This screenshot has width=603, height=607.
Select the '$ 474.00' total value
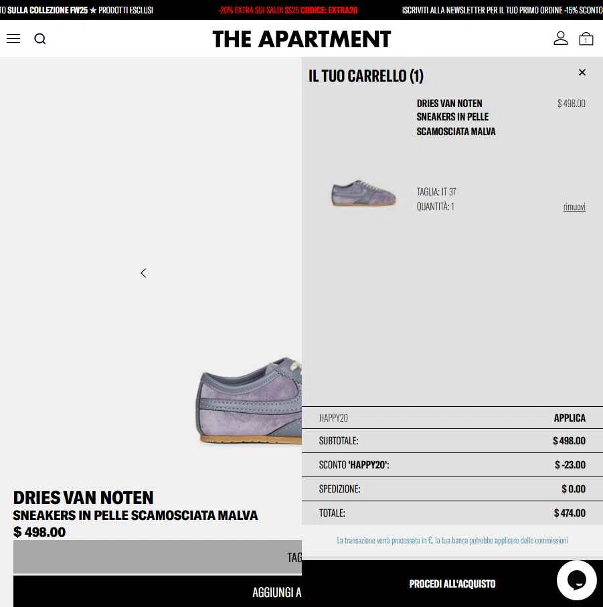pyautogui.click(x=570, y=513)
